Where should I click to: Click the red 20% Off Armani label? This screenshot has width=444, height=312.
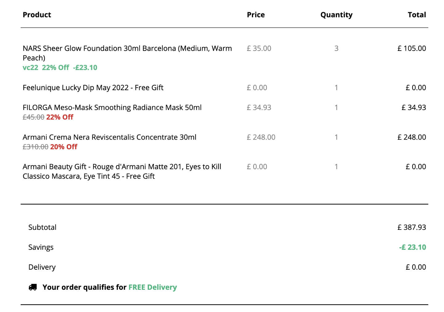pos(64,147)
